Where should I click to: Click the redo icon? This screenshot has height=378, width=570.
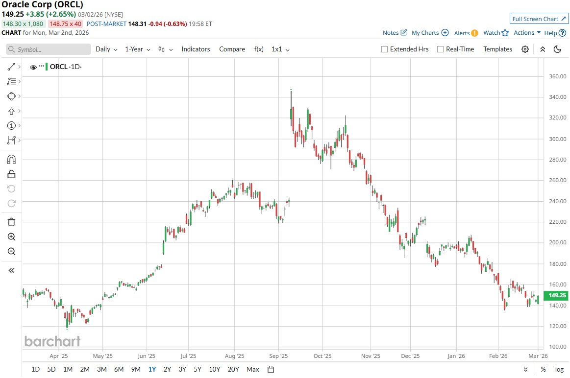pyautogui.click(x=11, y=203)
